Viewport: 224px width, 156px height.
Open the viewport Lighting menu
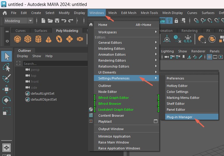click(x=167, y=51)
